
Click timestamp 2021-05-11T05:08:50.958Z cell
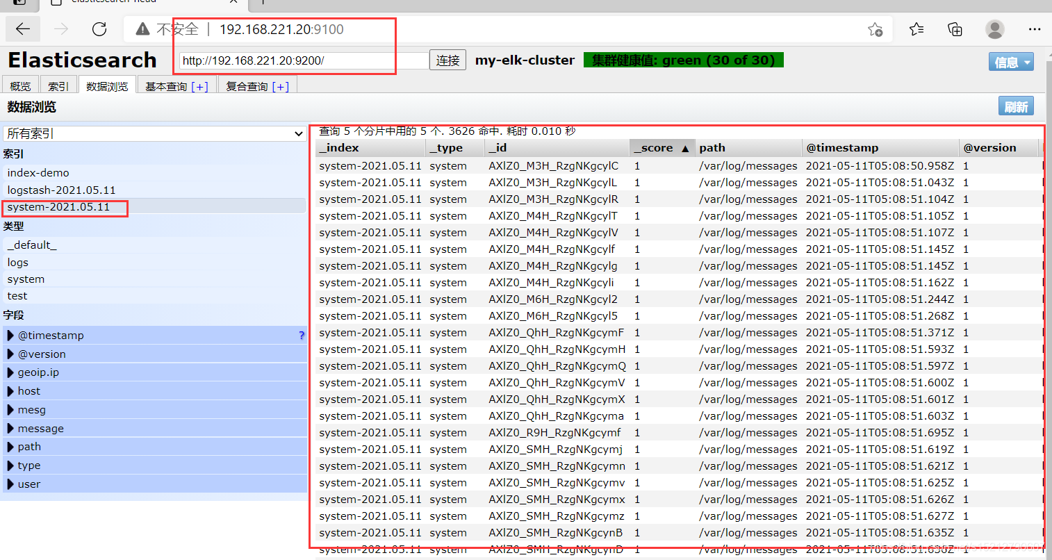880,165
